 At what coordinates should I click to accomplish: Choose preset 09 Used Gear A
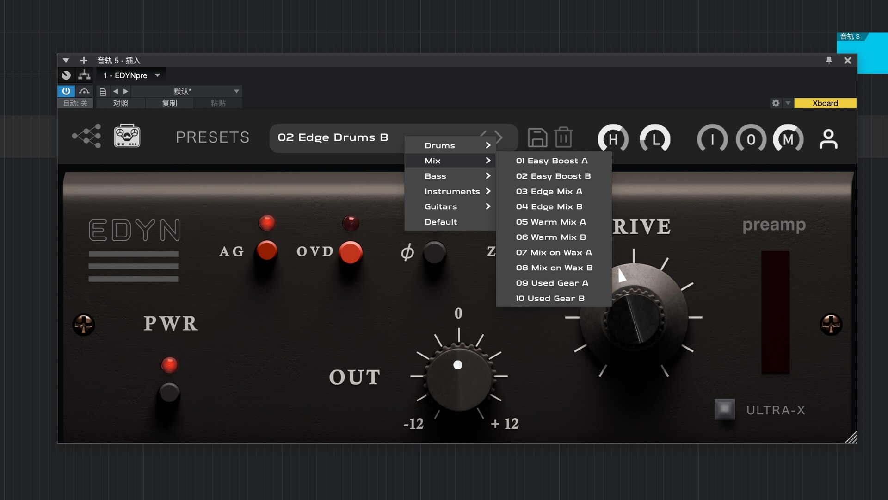[554, 283]
